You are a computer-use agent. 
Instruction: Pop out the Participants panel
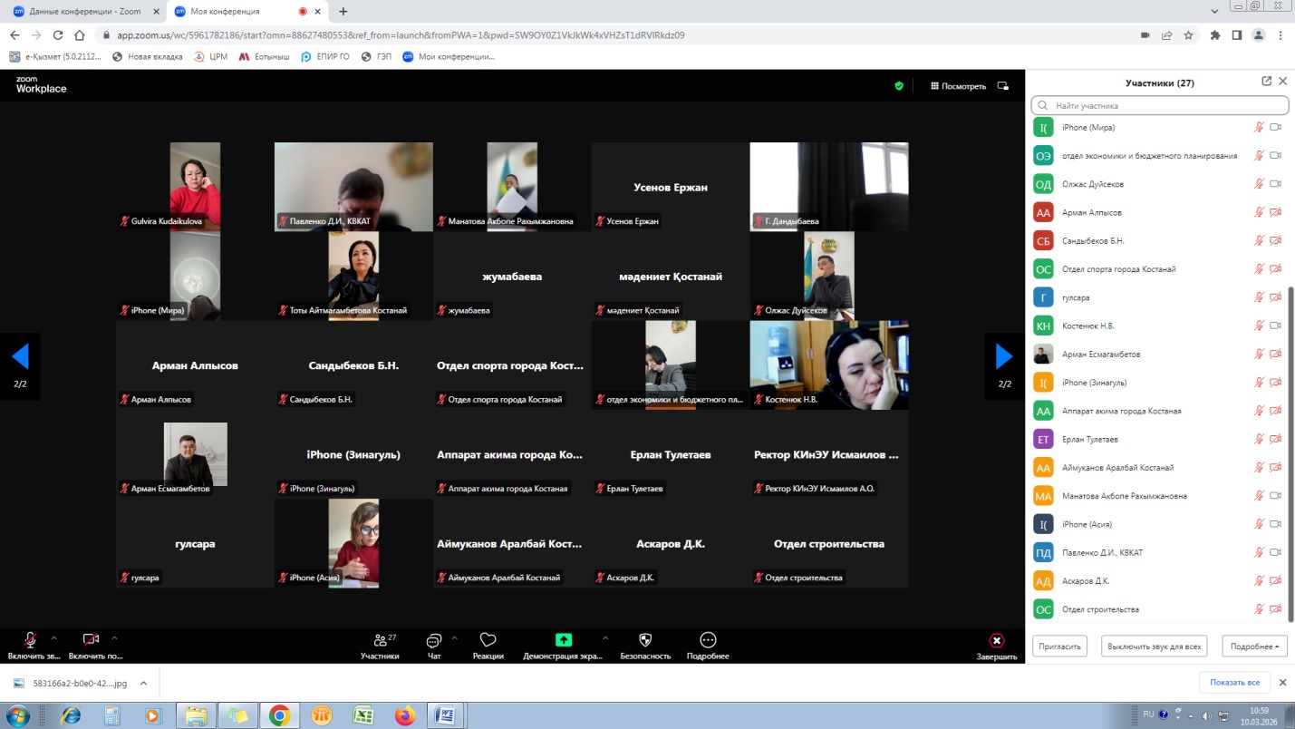1266,82
